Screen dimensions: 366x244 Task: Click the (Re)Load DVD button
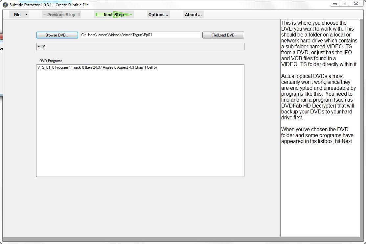[223, 35]
